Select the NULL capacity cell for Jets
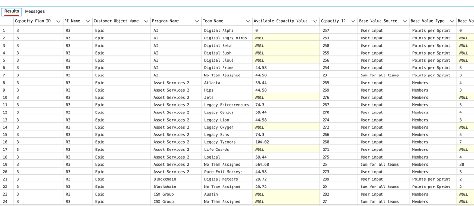Image resolution: width=474 pixels, height=206 pixels. coord(286,97)
